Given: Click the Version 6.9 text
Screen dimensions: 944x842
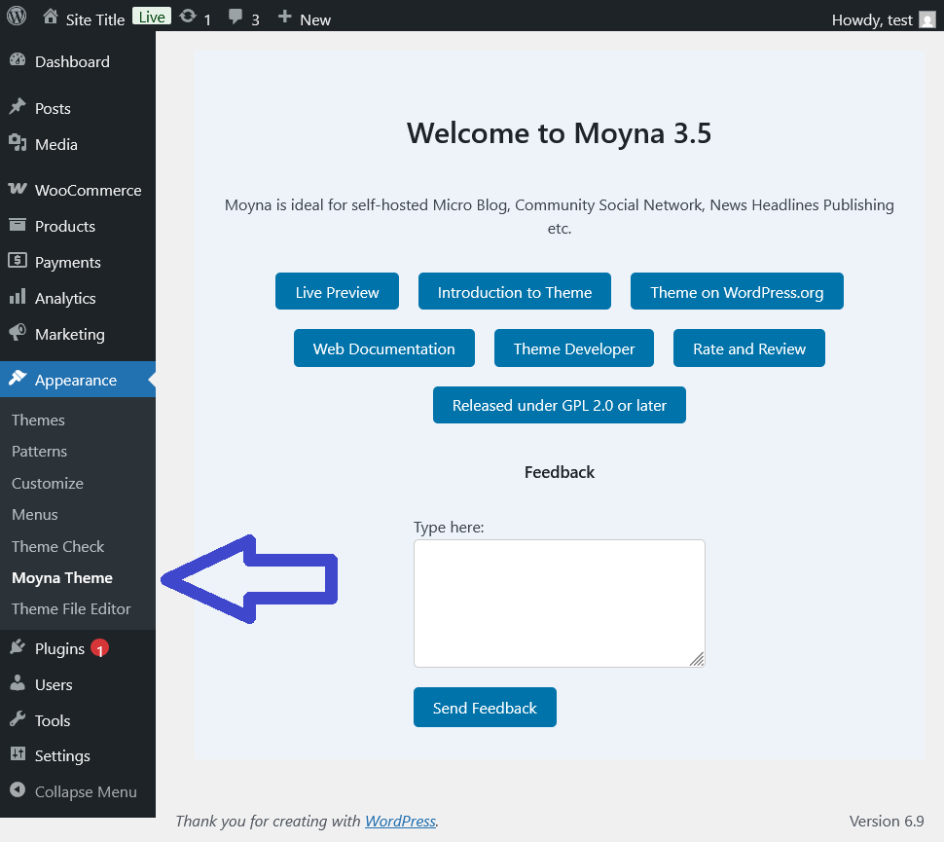Looking at the screenshot, I should click(x=887, y=821).
